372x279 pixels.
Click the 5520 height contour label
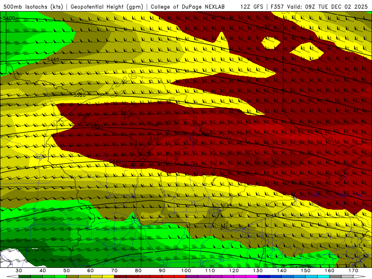pyautogui.click(x=80, y=95)
